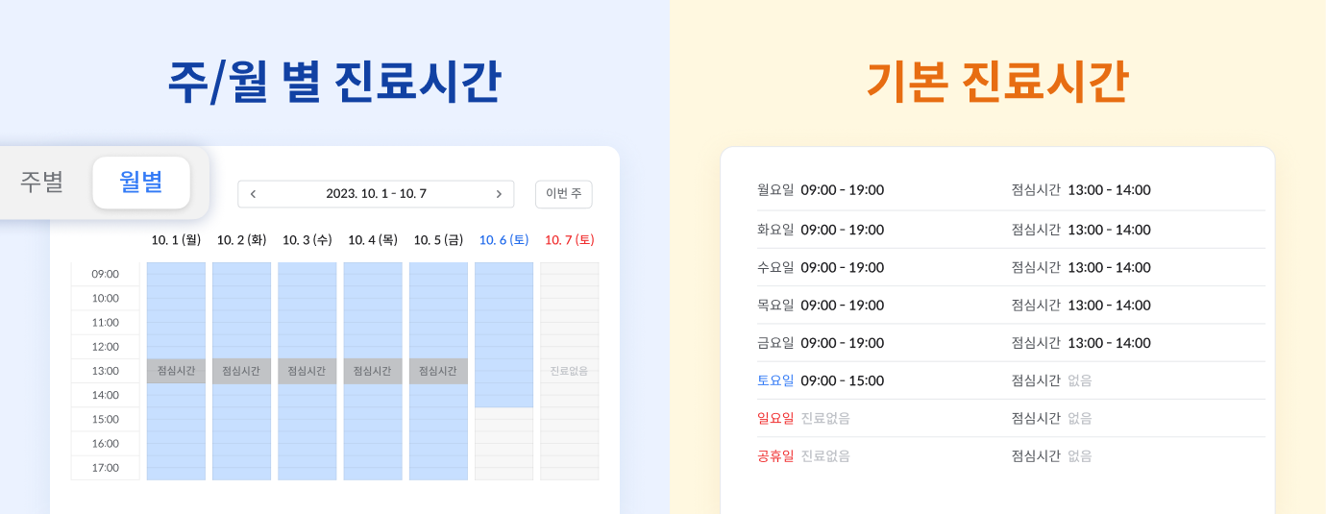Select the 월별 monthly tab
The width and height of the screenshot is (1326, 514).
point(141,182)
